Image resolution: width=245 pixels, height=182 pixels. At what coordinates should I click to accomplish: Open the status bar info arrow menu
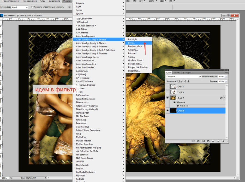[46, 178]
